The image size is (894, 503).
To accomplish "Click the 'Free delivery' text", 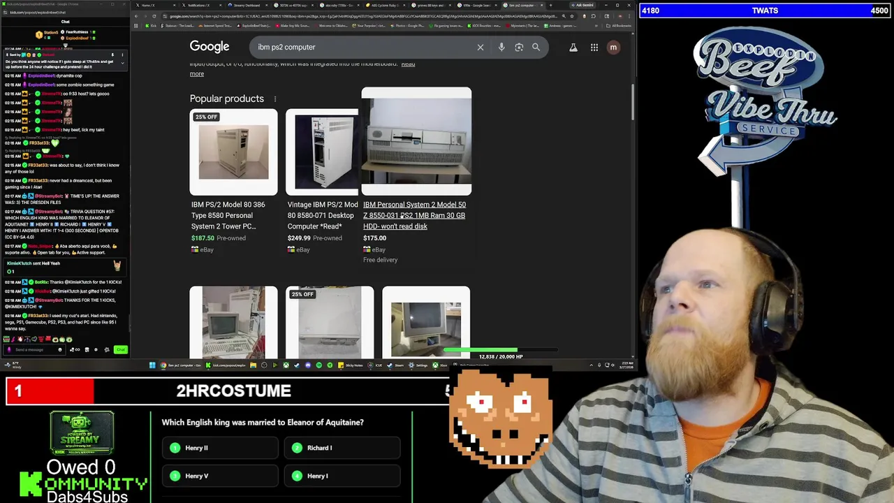I will (380, 260).
